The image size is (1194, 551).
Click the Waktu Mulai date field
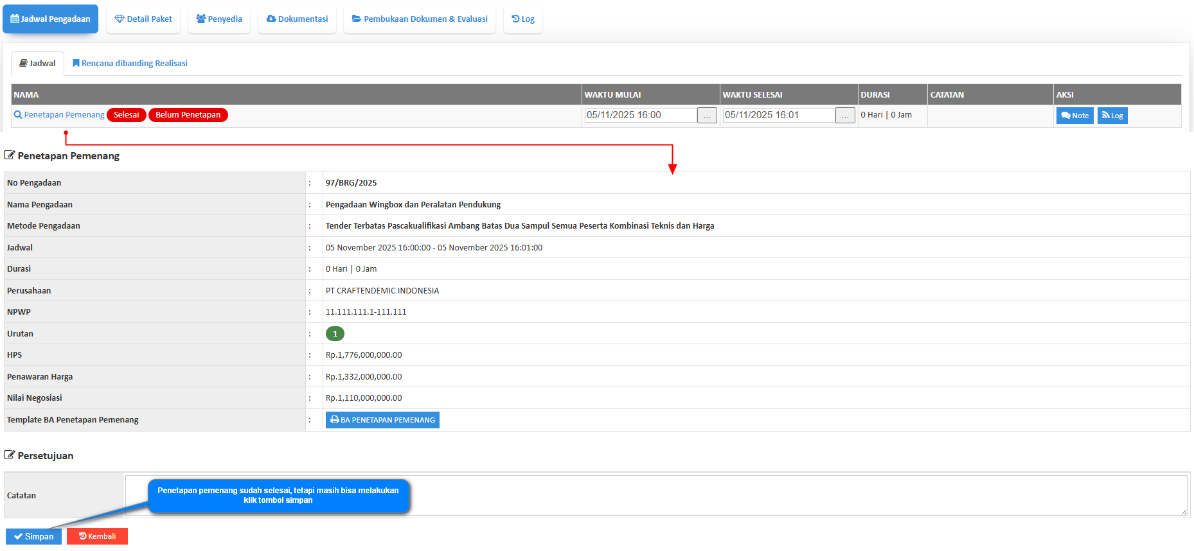click(x=640, y=115)
